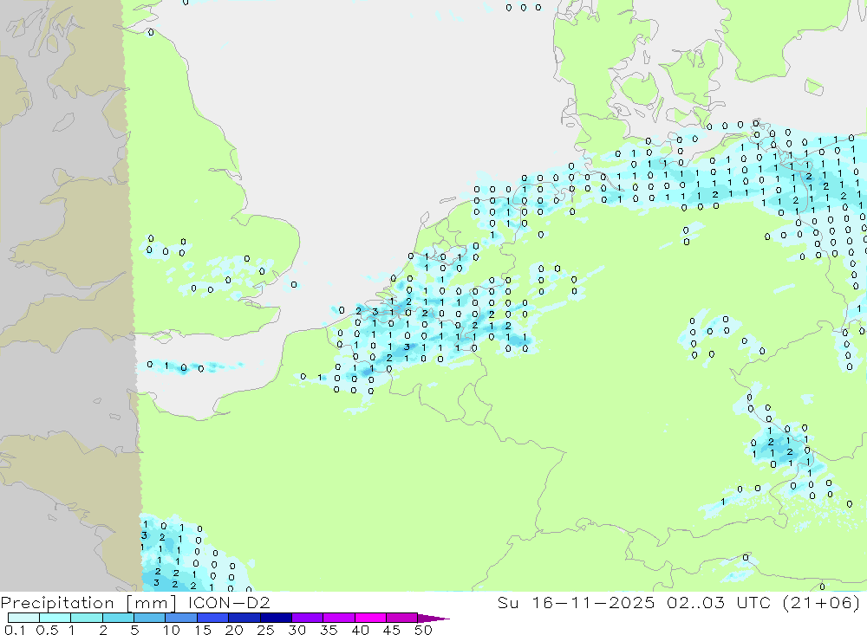867x635 pixels.
Task: Click the 0.1–0.5 mm palest cyan legend swatch
Action: [x=23, y=618]
